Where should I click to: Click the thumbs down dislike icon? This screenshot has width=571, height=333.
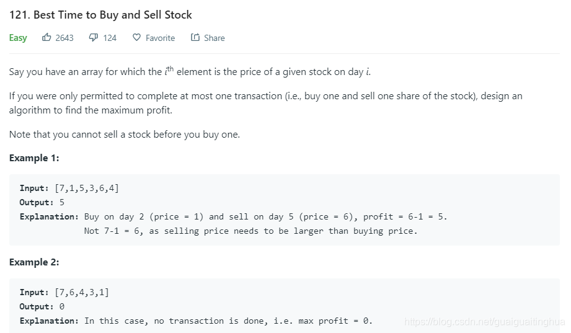pyautogui.click(x=93, y=38)
